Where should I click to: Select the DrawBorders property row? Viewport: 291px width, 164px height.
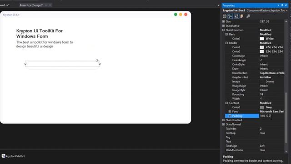pos(254,73)
